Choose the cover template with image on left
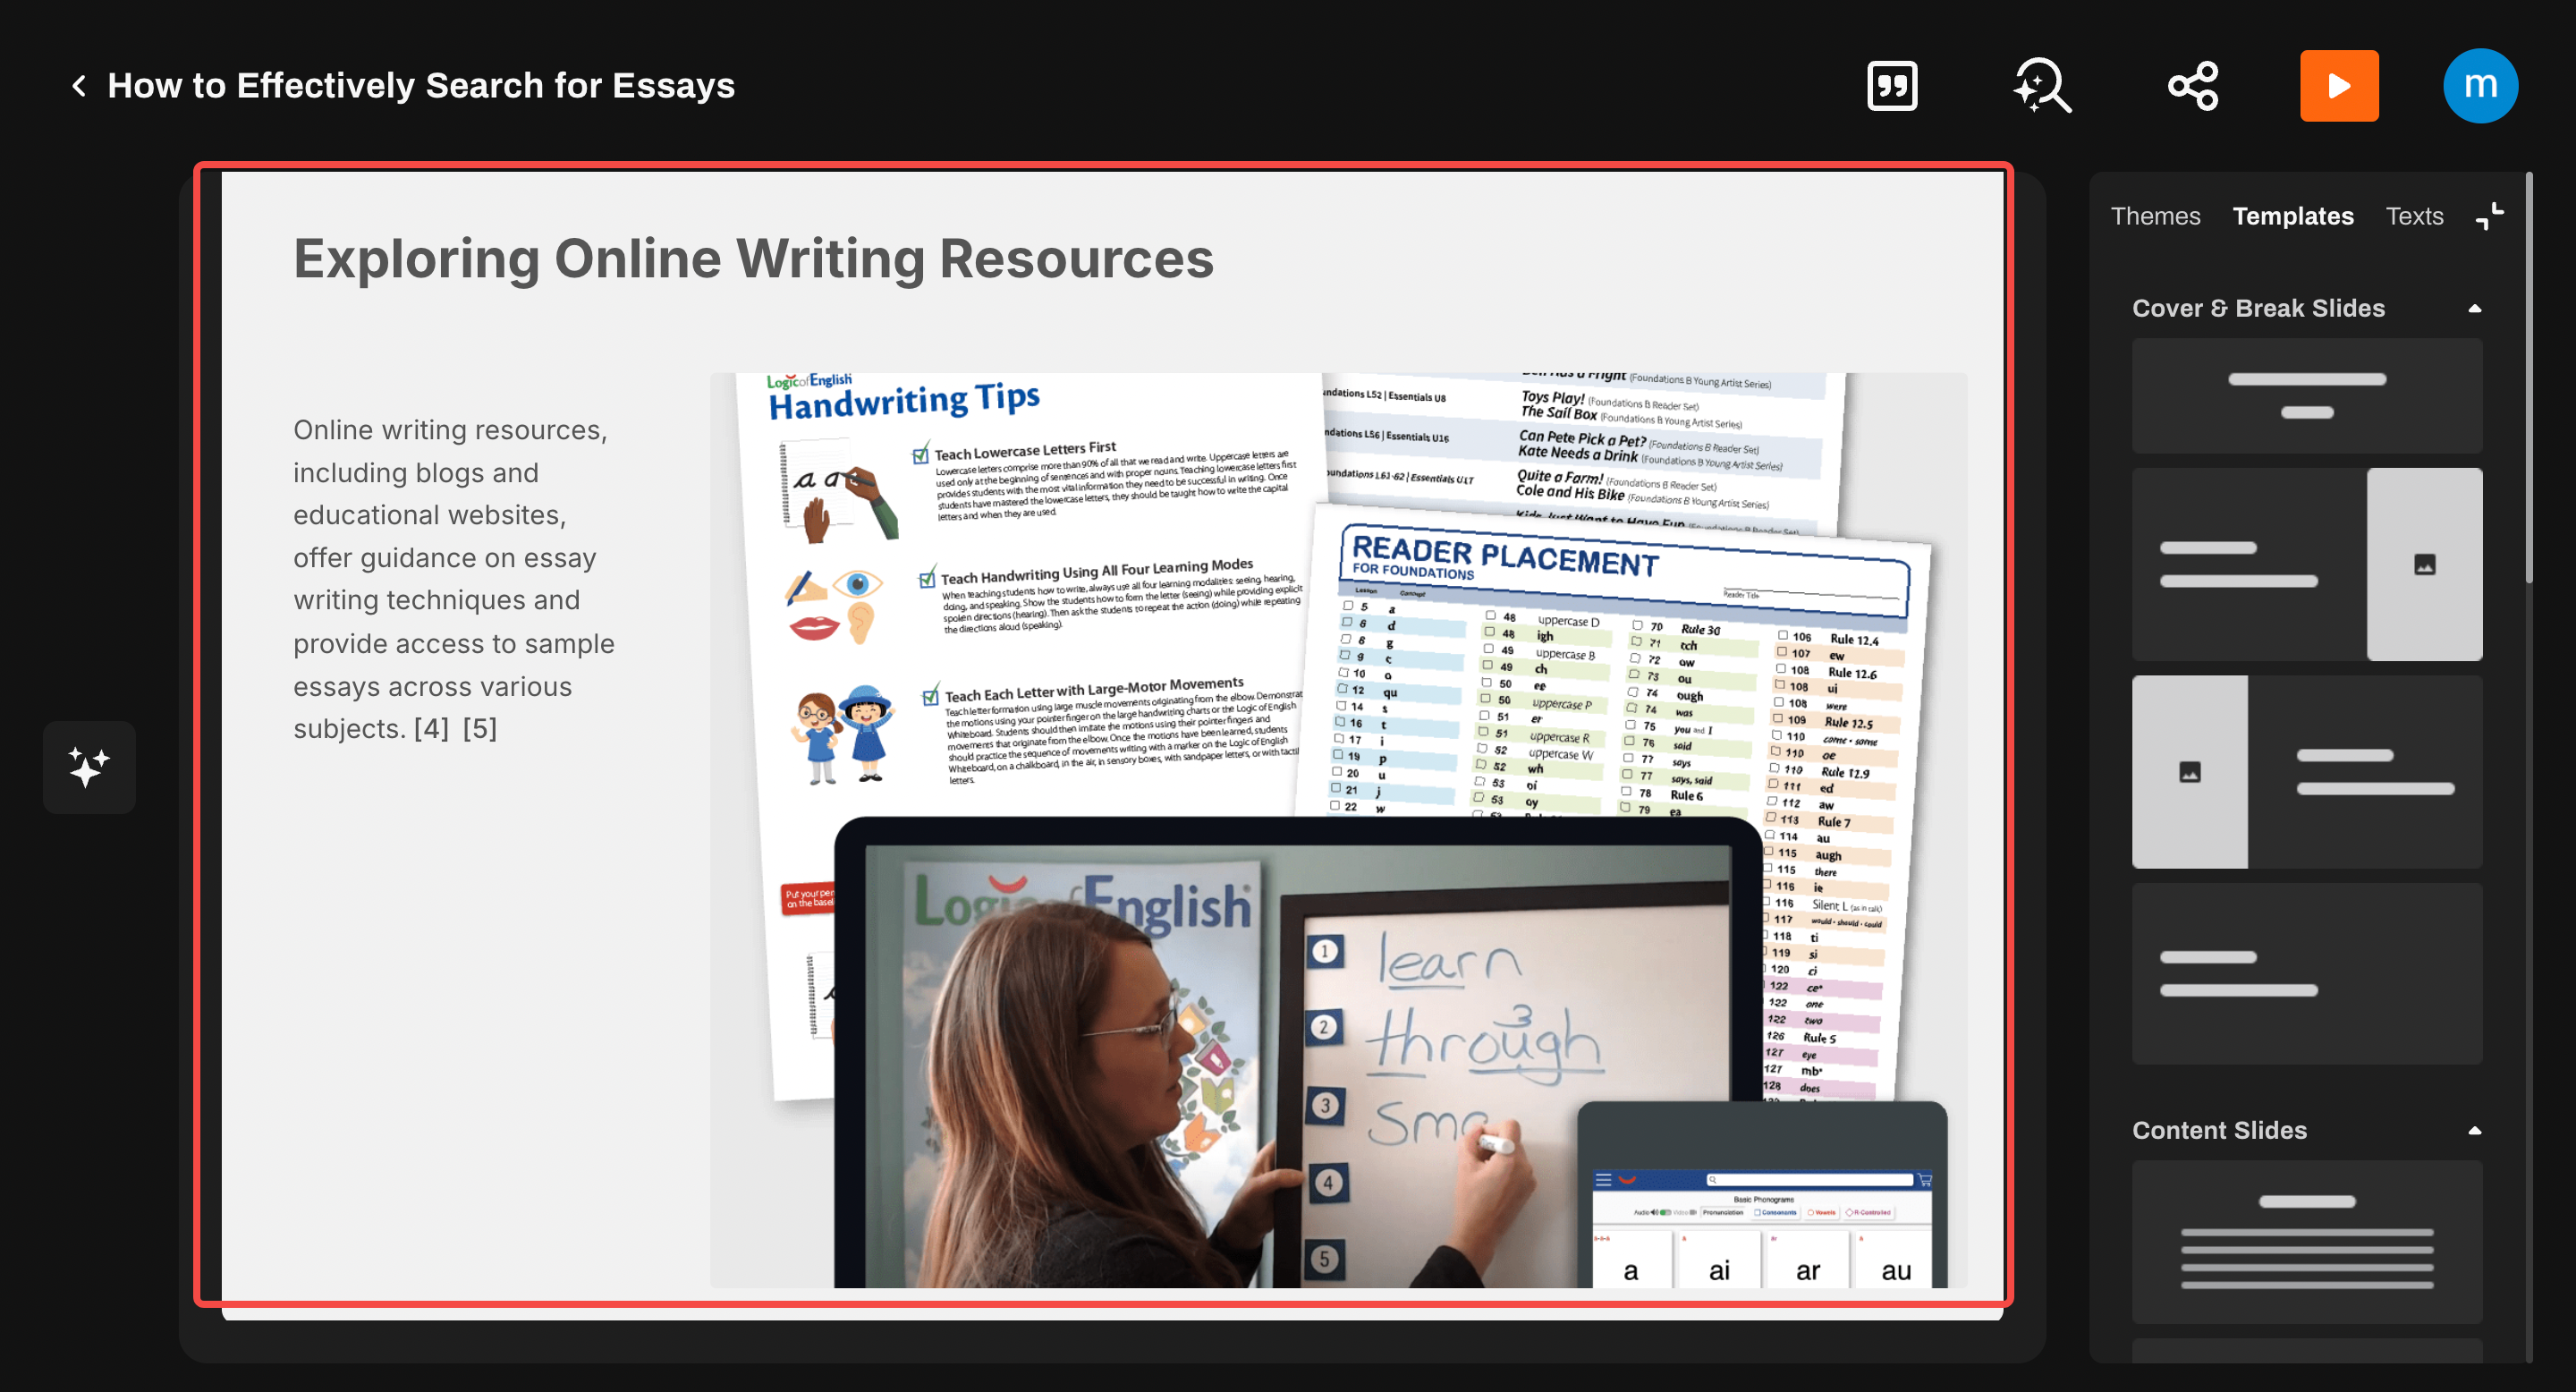This screenshot has height=1392, width=2576. pos(2307,772)
